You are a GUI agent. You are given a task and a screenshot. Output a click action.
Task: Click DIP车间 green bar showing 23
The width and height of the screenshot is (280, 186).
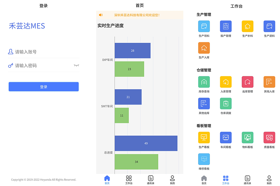pyautogui.click(x=129, y=69)
